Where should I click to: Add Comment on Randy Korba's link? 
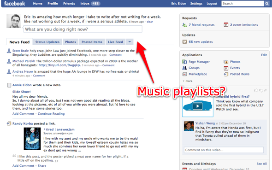pos(23,166)
